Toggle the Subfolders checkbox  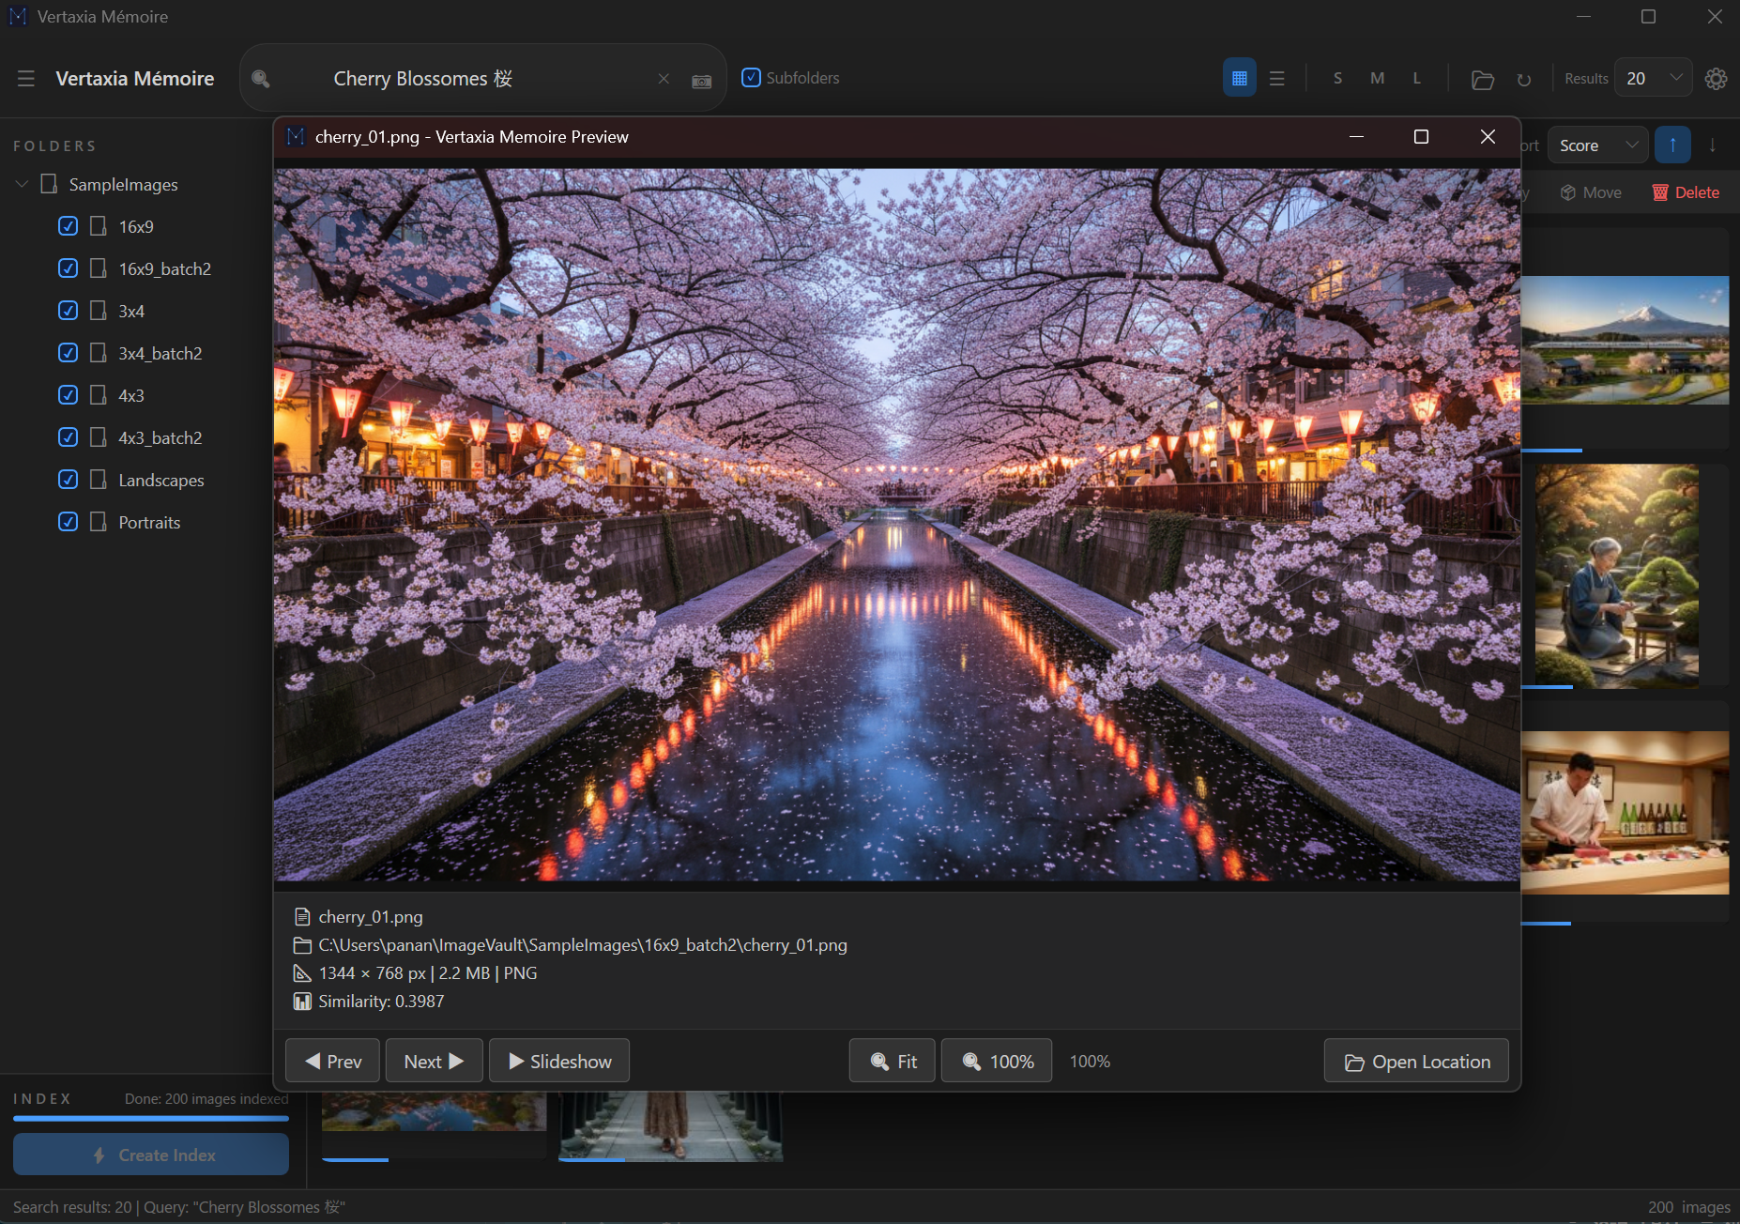[x=751, y=78]
